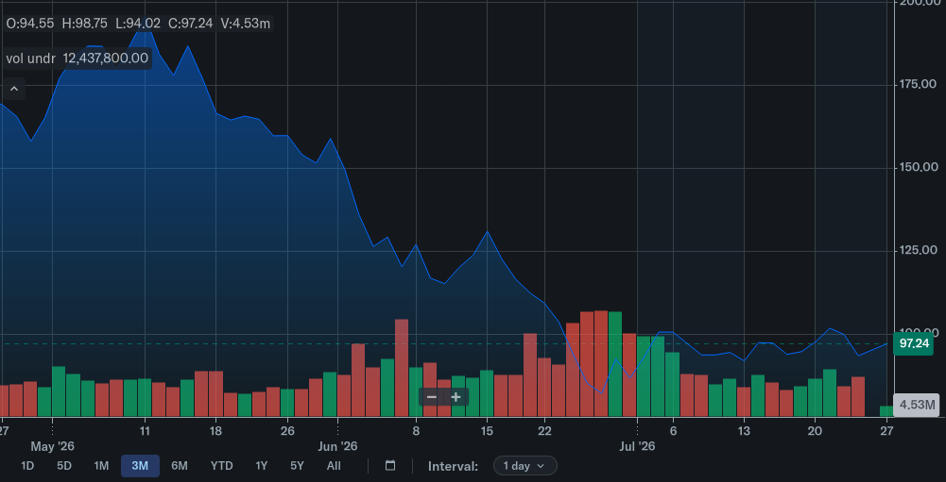Click the May '26 date axis label

pos(52,446)
